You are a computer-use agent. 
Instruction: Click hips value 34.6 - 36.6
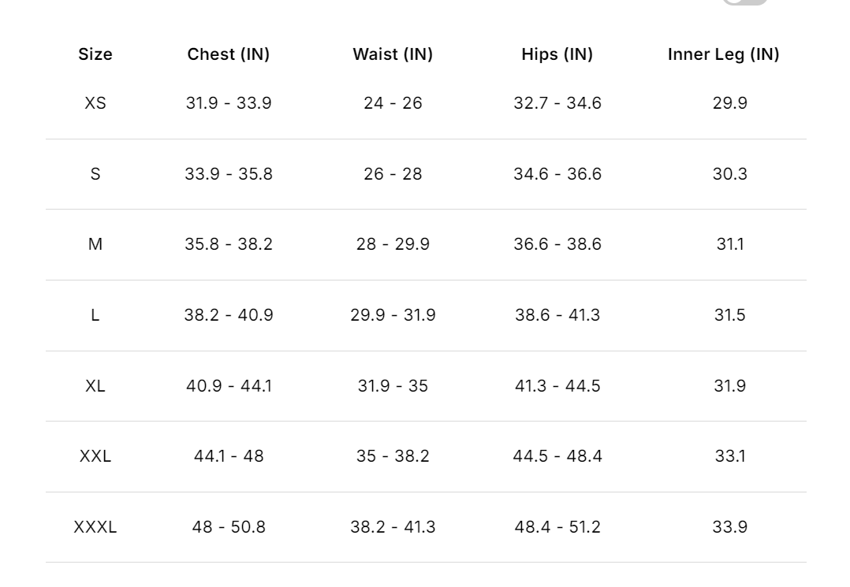click(557, 174)
